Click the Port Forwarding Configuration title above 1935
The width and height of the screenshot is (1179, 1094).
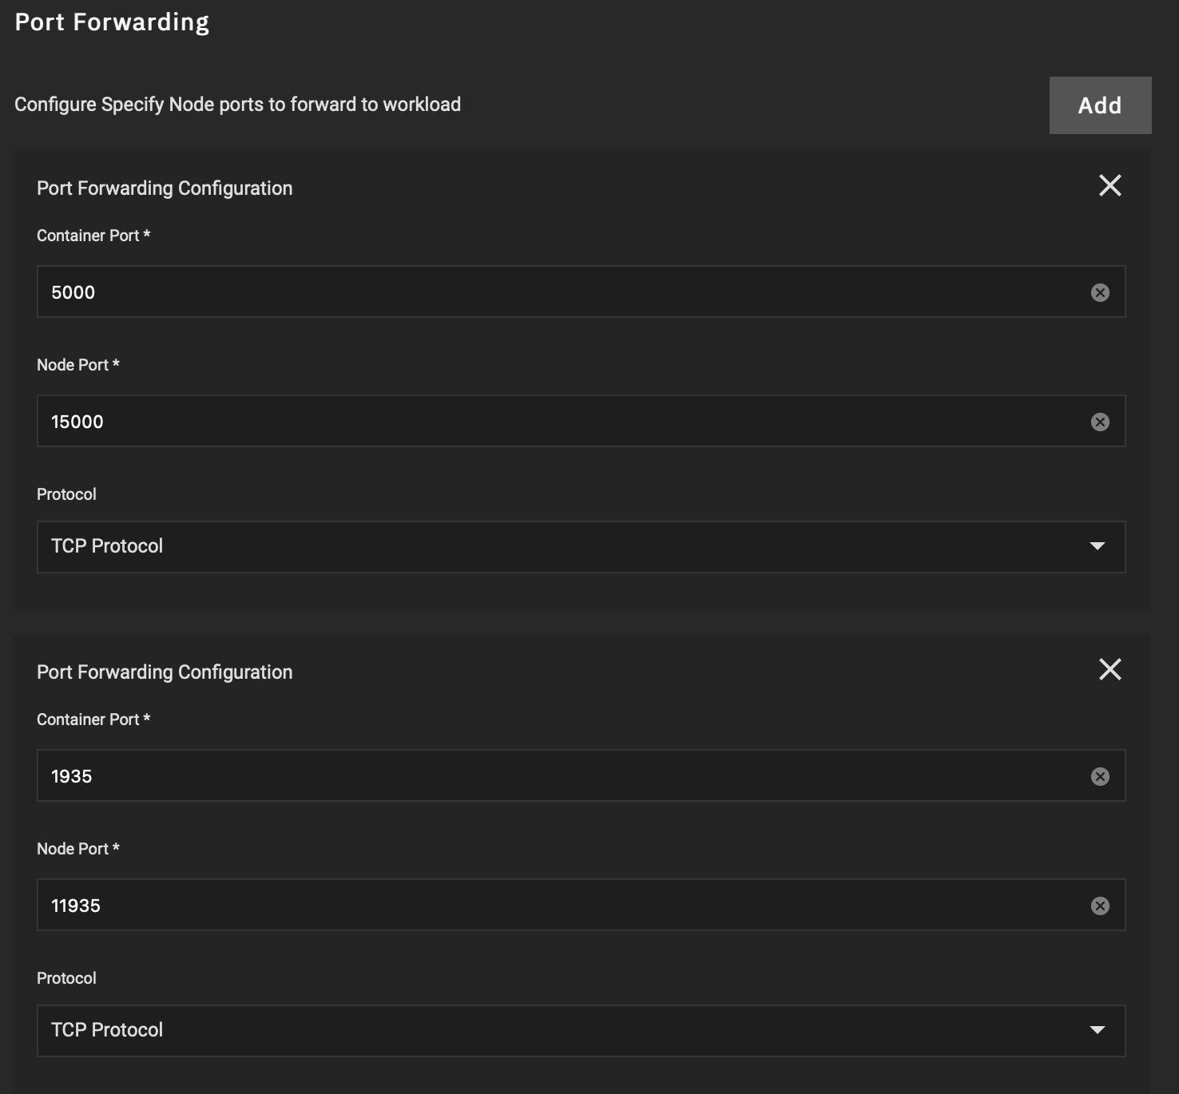(x=165, y=672)
